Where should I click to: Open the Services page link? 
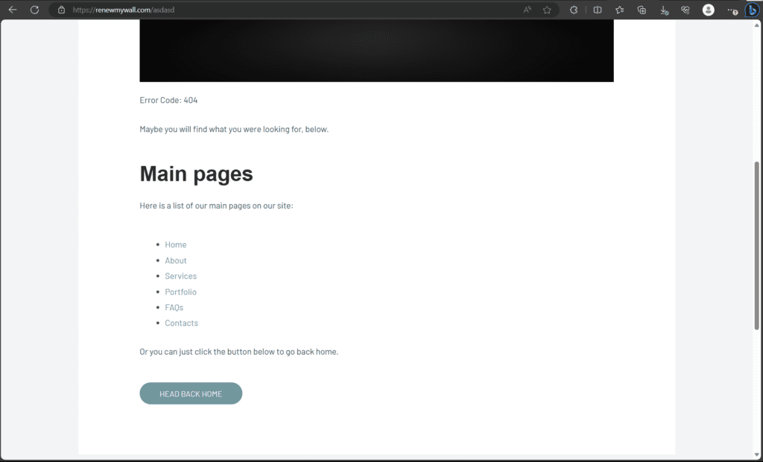click(181, 276)
